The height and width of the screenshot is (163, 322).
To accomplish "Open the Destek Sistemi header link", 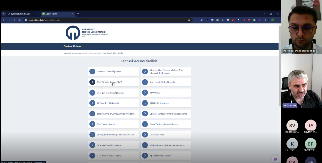I will click(x=73, y=46).
